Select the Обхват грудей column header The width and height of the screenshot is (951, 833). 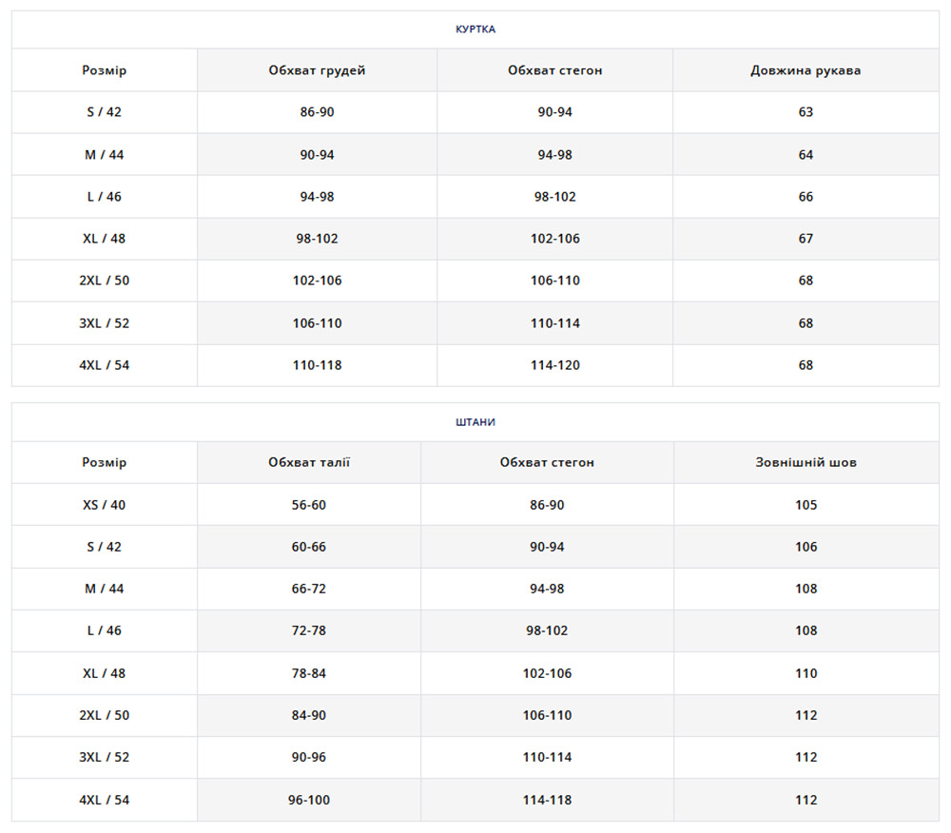click(x=317, y=70)
